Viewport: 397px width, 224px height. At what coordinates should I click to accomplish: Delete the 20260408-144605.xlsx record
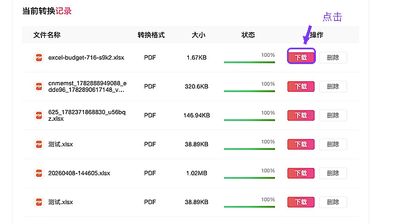tap(333, 173)
